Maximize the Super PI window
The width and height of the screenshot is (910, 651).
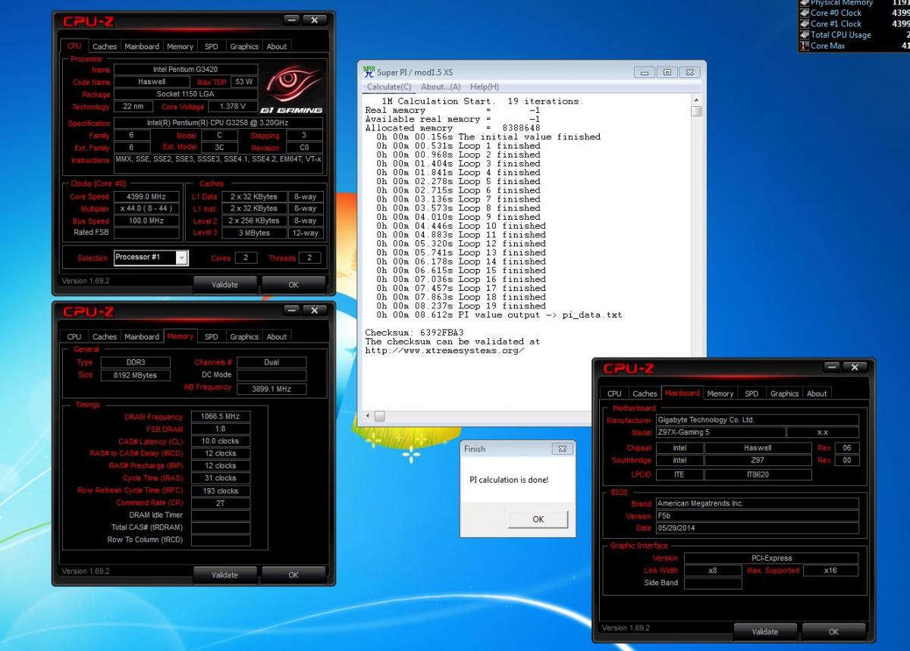pyautogui.click(x=667, y=72)
